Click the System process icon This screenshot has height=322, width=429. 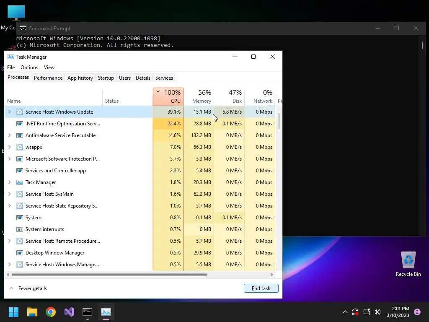coord(19,218)
